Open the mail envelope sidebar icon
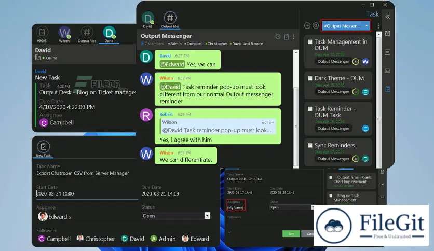This screenshot has height=251, width=434. click(387, 71)
